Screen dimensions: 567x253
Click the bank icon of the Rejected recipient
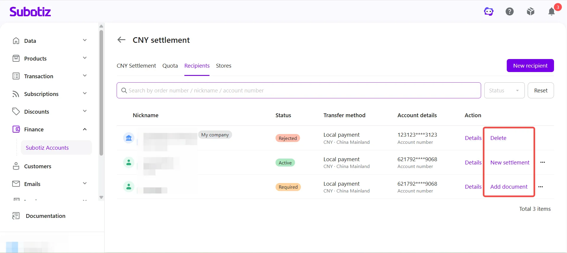tap(129, 138)
